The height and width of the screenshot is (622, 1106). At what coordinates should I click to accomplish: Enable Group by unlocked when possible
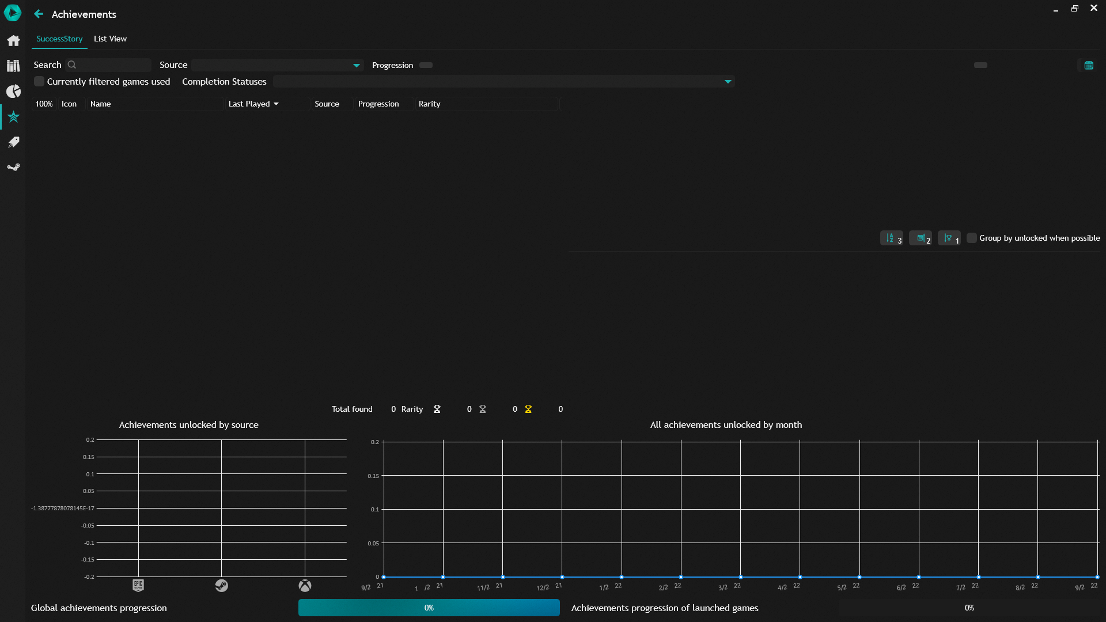pos(971,237)
